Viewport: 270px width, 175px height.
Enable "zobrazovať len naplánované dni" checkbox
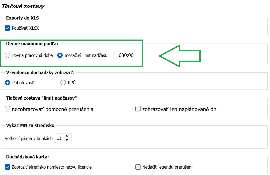pos(138,109)
